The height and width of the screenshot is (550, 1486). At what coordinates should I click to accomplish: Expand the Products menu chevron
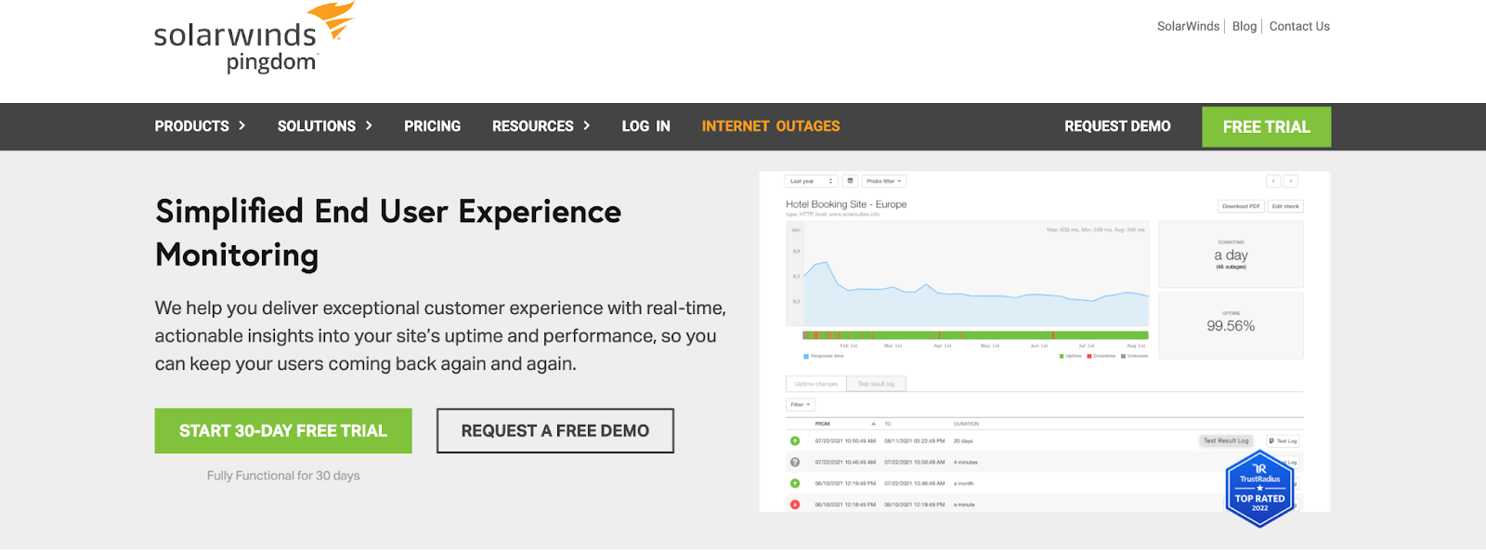(242, 125)
